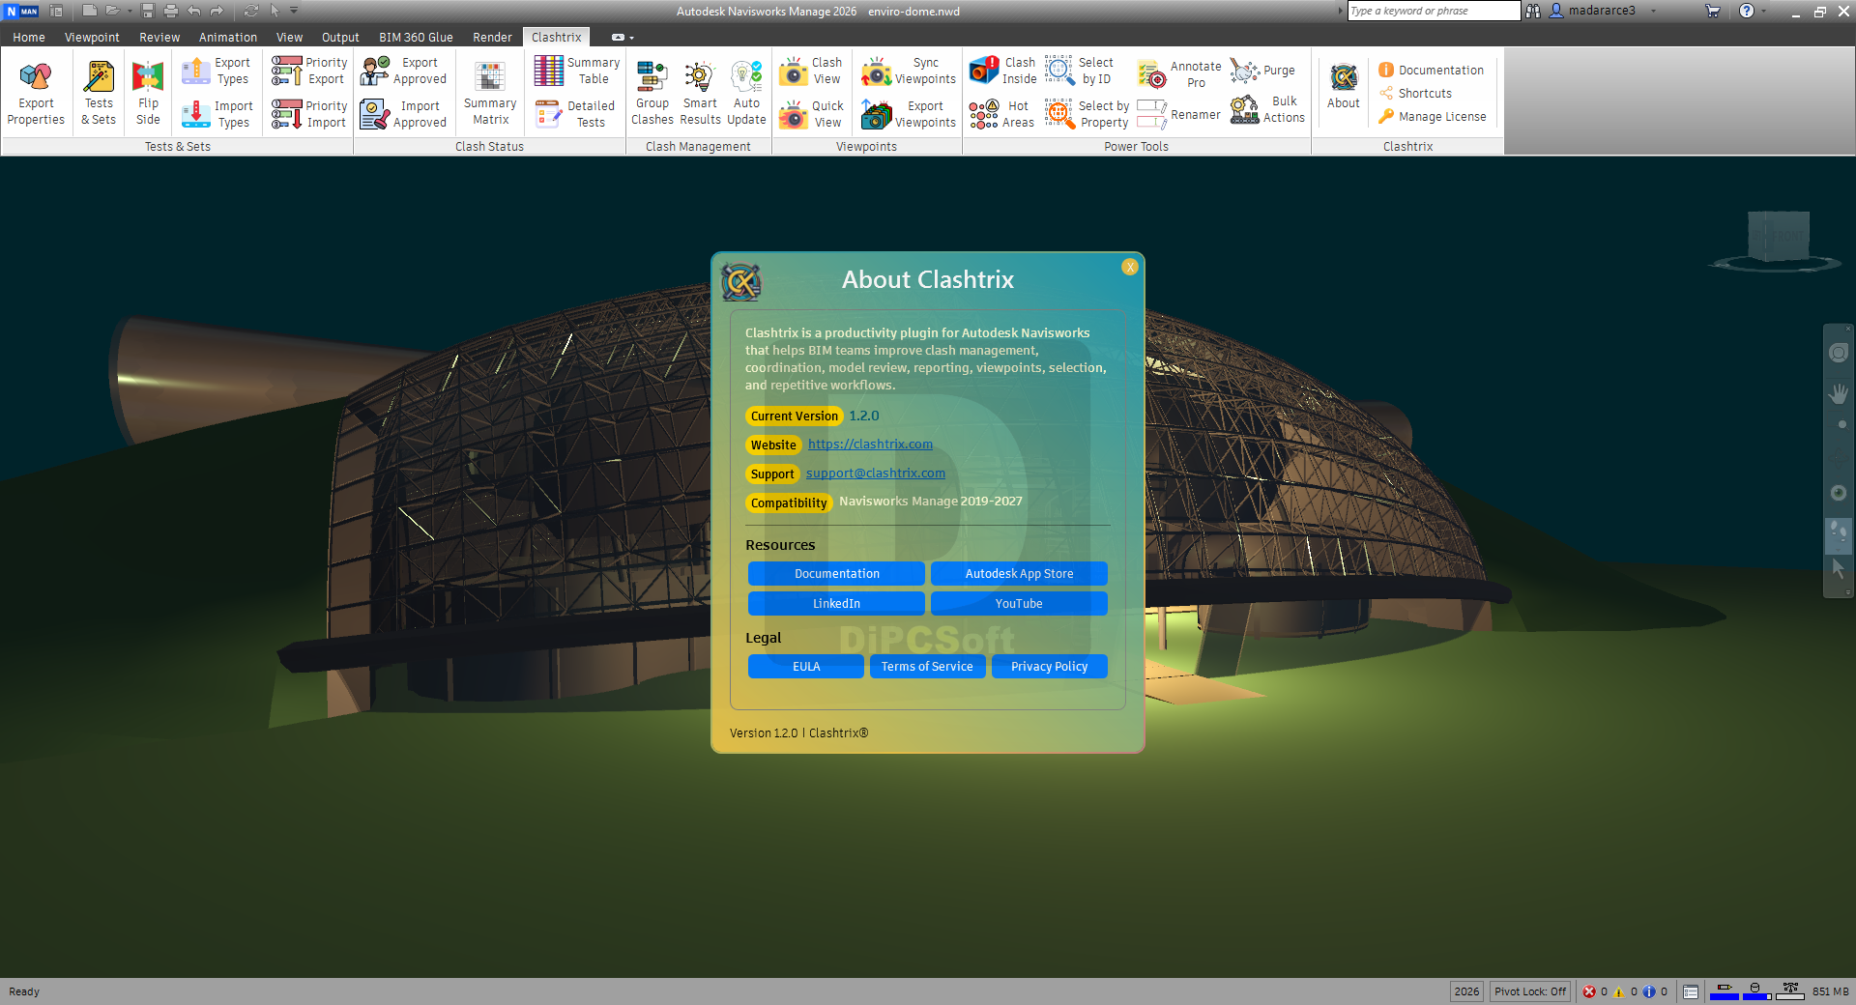Run Import Types

(217, 114)
